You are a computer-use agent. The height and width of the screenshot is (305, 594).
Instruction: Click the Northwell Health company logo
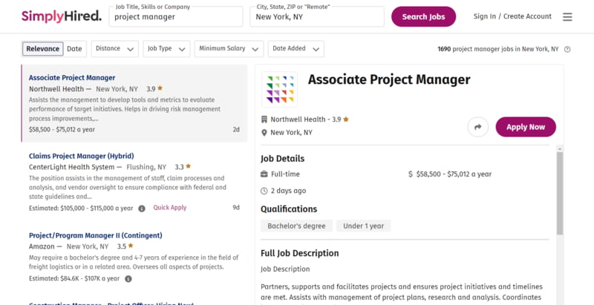click(280, 90)
